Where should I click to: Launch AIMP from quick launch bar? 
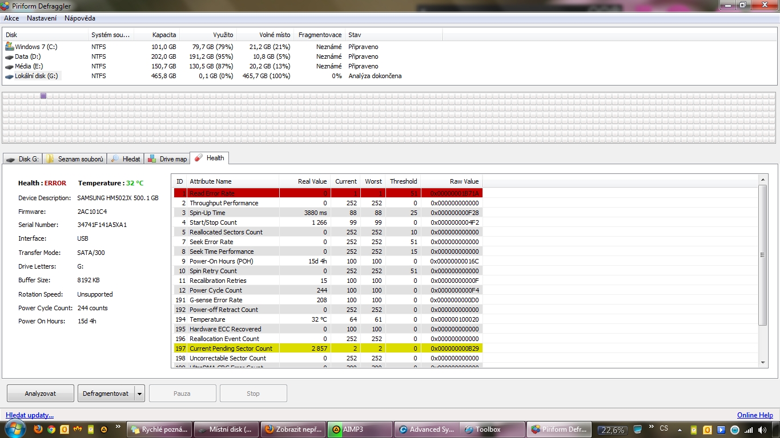pos(104,429)
